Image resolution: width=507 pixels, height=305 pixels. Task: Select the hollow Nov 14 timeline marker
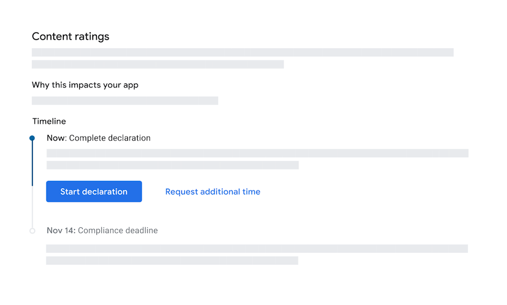coord(32,231)
